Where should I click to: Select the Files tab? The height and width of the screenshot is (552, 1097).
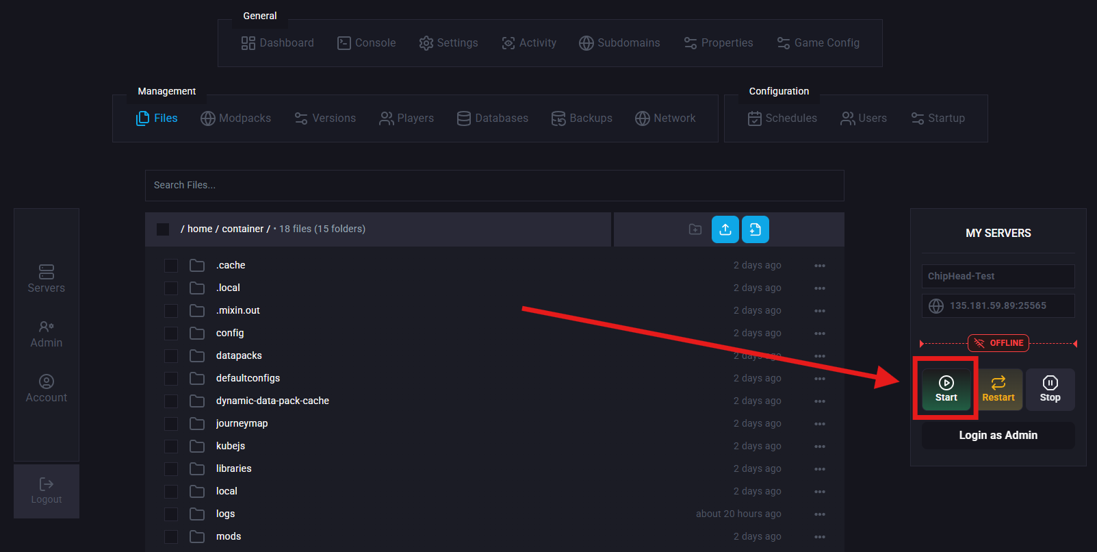pos(157,118)
